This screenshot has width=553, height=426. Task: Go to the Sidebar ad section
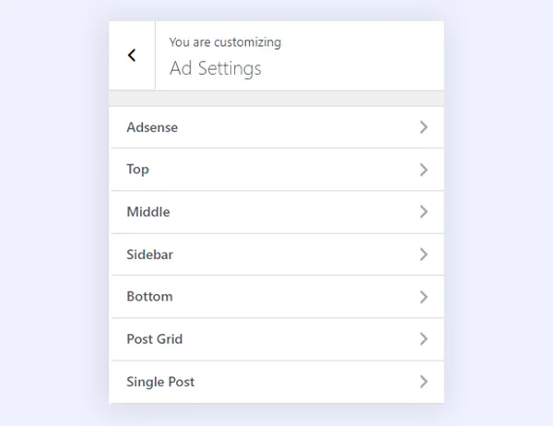click(149, 254)
